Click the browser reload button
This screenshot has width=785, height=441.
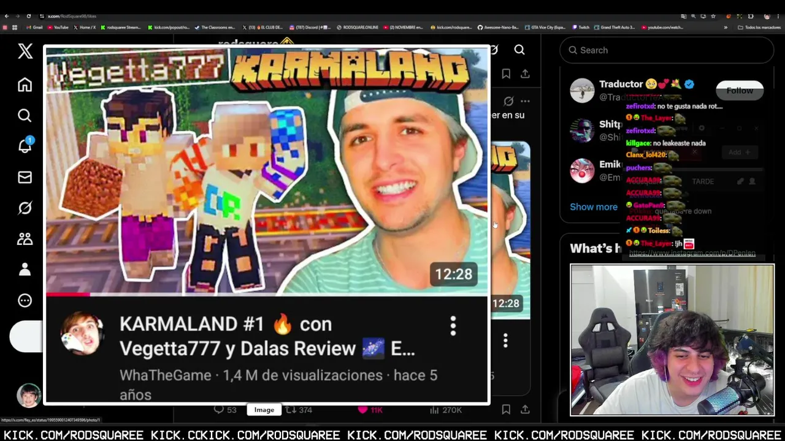(28, 16)
